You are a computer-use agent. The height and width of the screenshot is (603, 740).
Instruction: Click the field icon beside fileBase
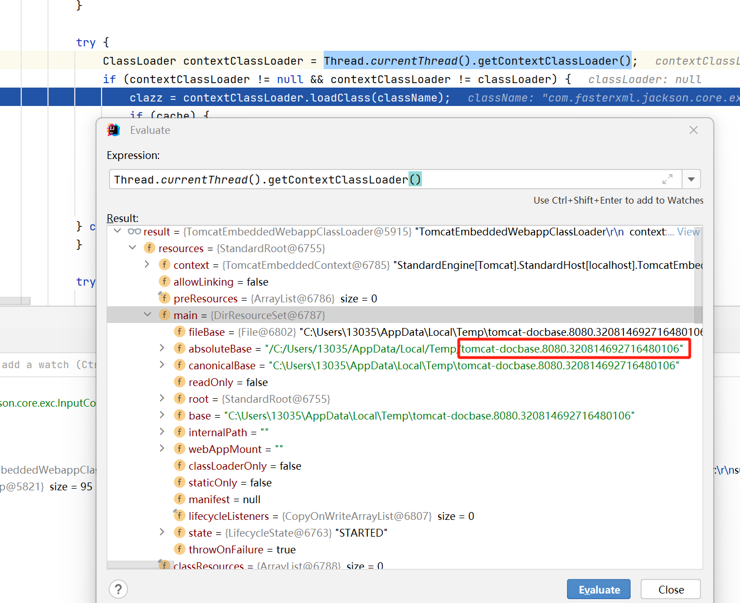[180, 331]
